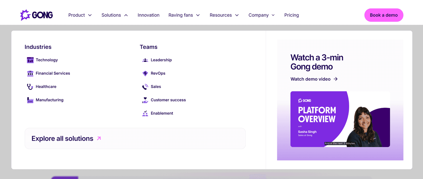Click the Technology industry icon
423x179 pixels.
30,60
